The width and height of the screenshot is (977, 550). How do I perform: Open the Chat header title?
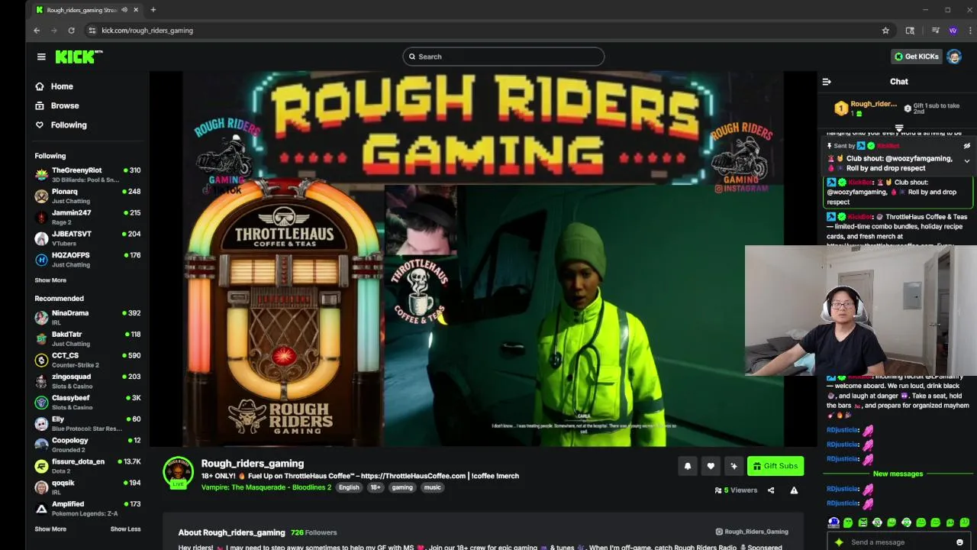(x=898, y=82)
